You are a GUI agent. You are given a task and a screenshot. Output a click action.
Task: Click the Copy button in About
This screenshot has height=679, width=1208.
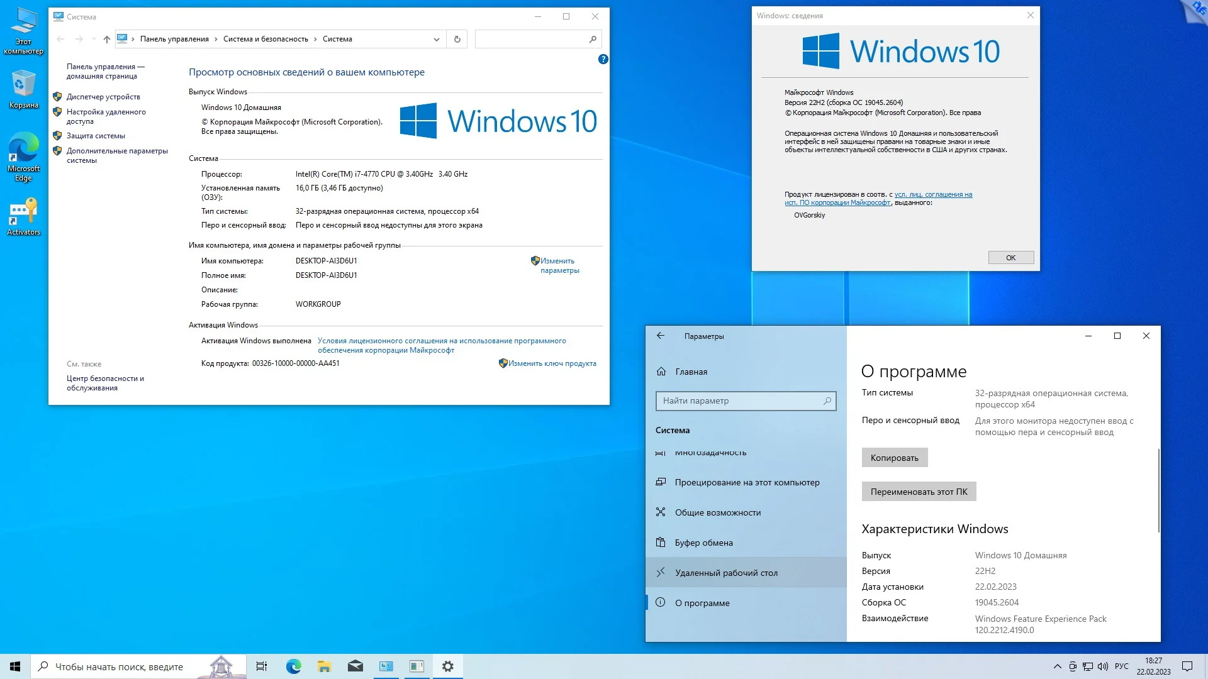pos(894,458)
